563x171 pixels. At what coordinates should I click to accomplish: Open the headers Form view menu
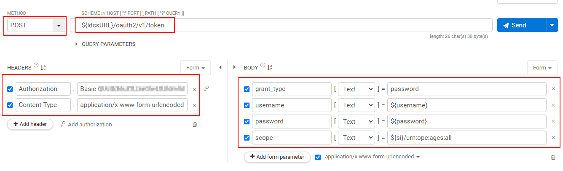[196, 68]
